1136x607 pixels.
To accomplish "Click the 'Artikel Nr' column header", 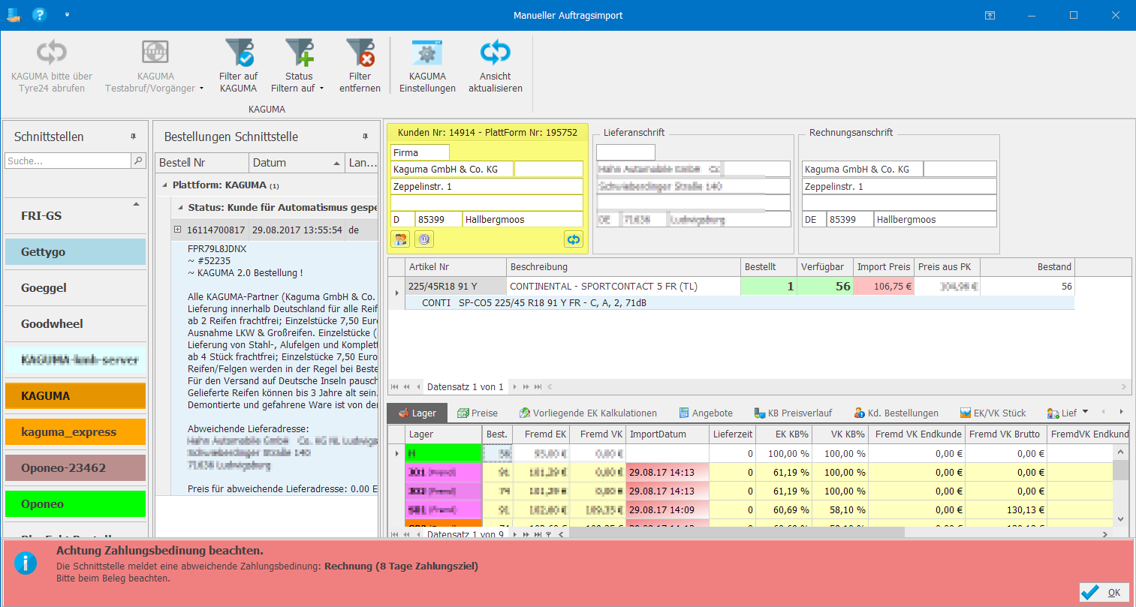I will click(454, 267).
